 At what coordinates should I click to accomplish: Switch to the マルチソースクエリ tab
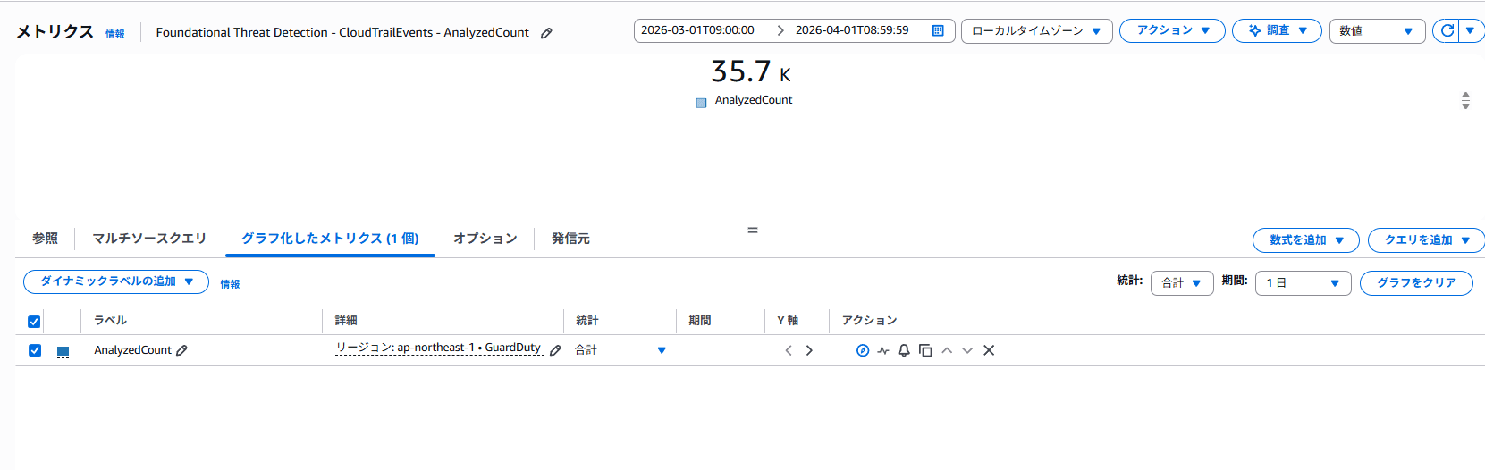[x=149, y=239]
